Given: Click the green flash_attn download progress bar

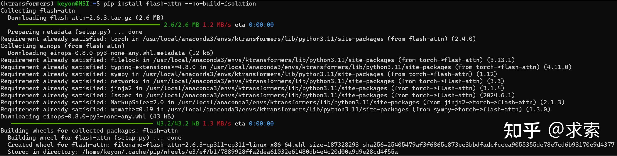Looking at the screenshot, I should pyautogui.click(x=89, y=25).
